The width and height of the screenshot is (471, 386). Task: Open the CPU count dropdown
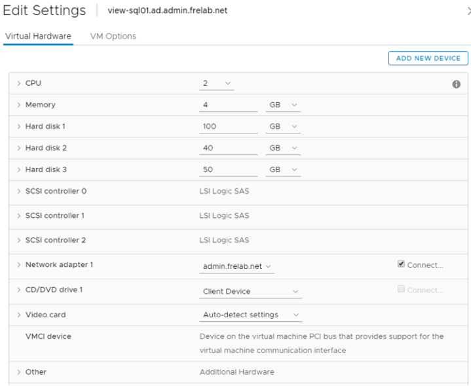point(217,83)
